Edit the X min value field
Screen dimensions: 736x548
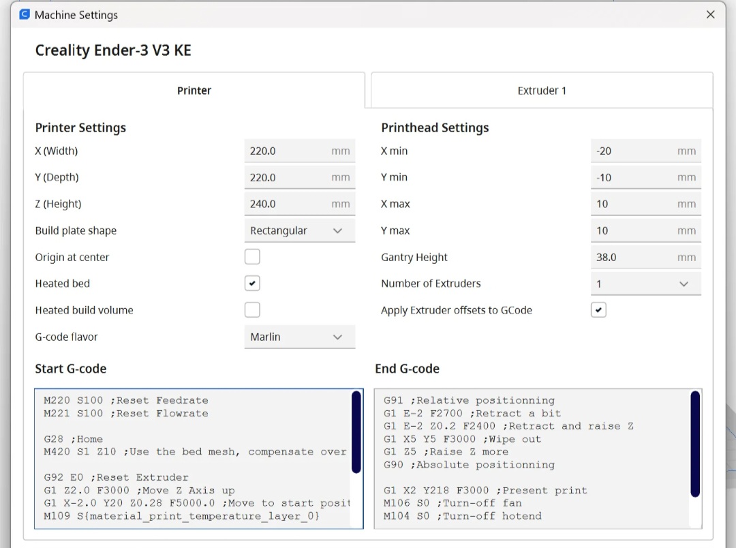click(646, 151)
